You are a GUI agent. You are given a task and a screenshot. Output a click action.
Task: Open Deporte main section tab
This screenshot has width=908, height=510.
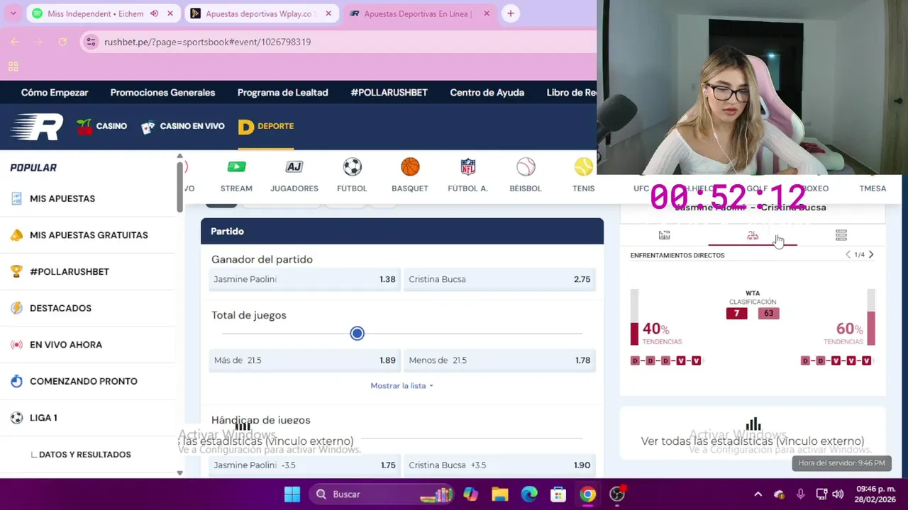click(266, 127)
